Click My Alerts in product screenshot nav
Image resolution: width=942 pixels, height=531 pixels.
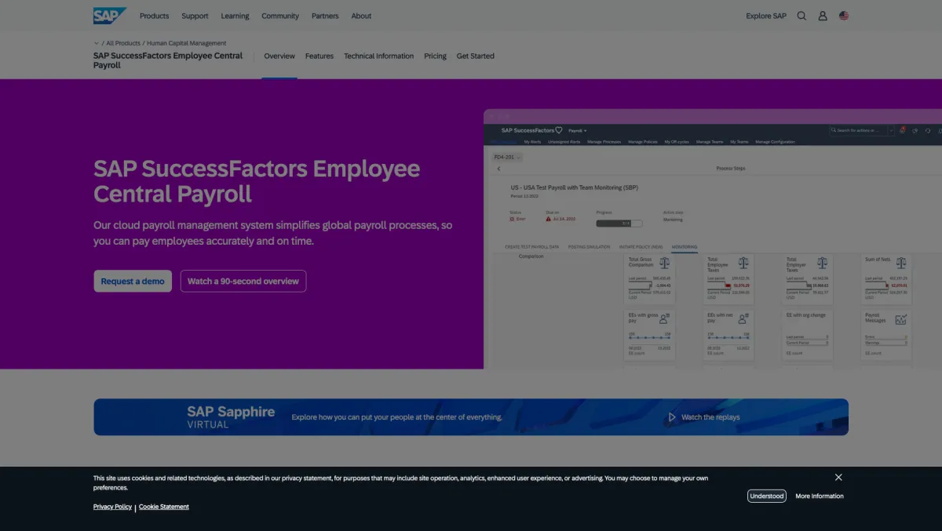tap(532, 142)
